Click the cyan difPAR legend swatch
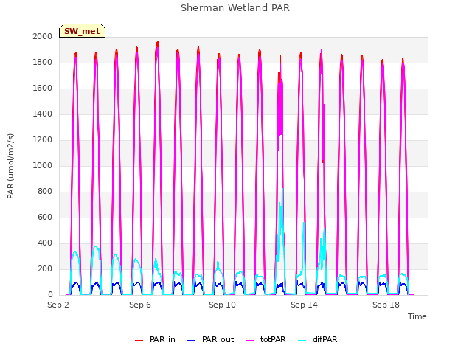472x354 pixels. pyautogui.click(x=302, y=341)
